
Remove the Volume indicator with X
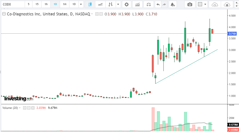(x=33, y=108)
